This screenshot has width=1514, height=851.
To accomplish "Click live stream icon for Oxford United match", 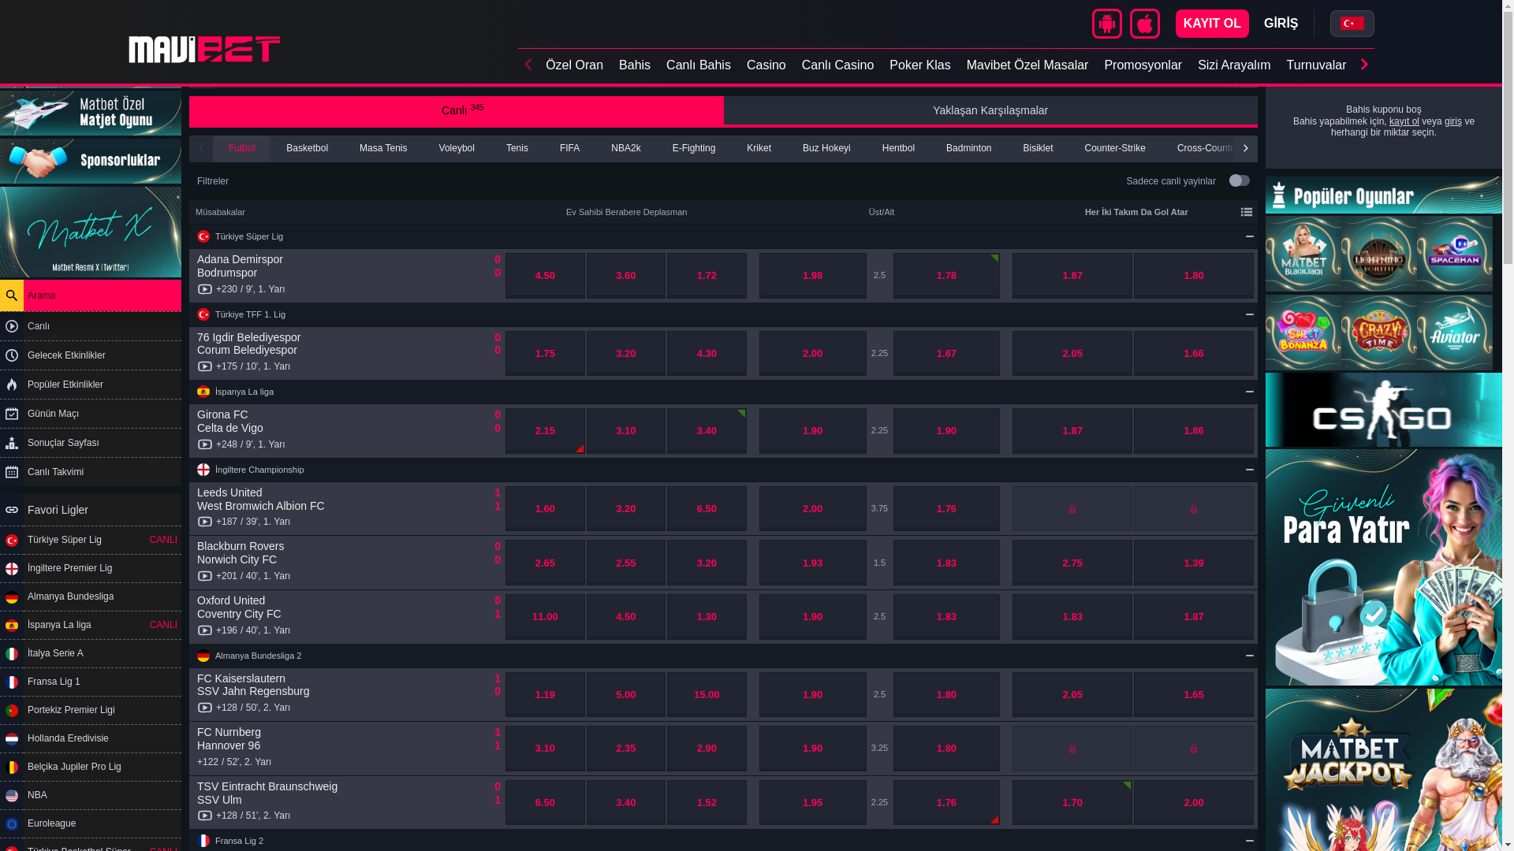I will pos(205,630).
